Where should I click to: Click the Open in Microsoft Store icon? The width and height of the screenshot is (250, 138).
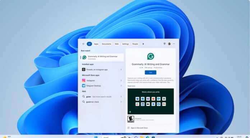[x=129, y=128]
